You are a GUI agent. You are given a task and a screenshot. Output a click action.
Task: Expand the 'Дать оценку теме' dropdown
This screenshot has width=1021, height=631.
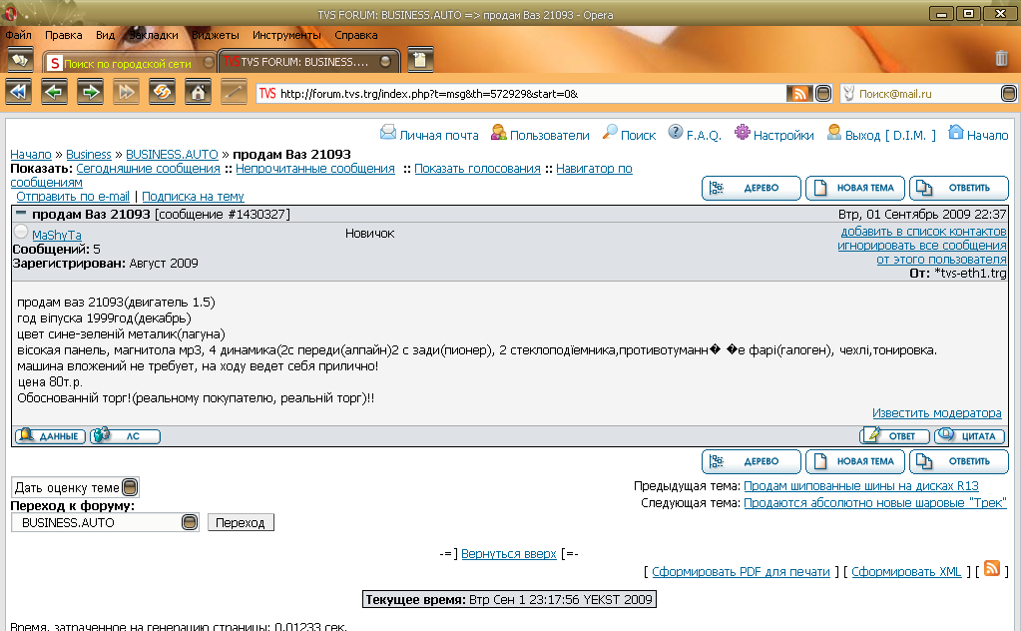pos(130,488)
